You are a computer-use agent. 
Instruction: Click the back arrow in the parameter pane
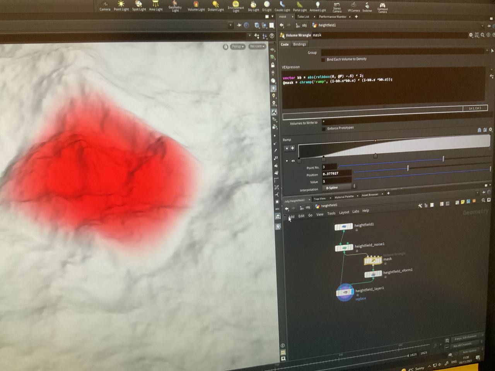point(282,25)
